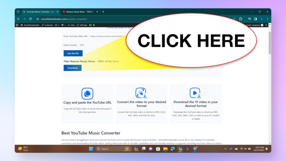Open Microsoft Edge from the taskbar
Screen dimensions: 286x161
click(173, 149)
